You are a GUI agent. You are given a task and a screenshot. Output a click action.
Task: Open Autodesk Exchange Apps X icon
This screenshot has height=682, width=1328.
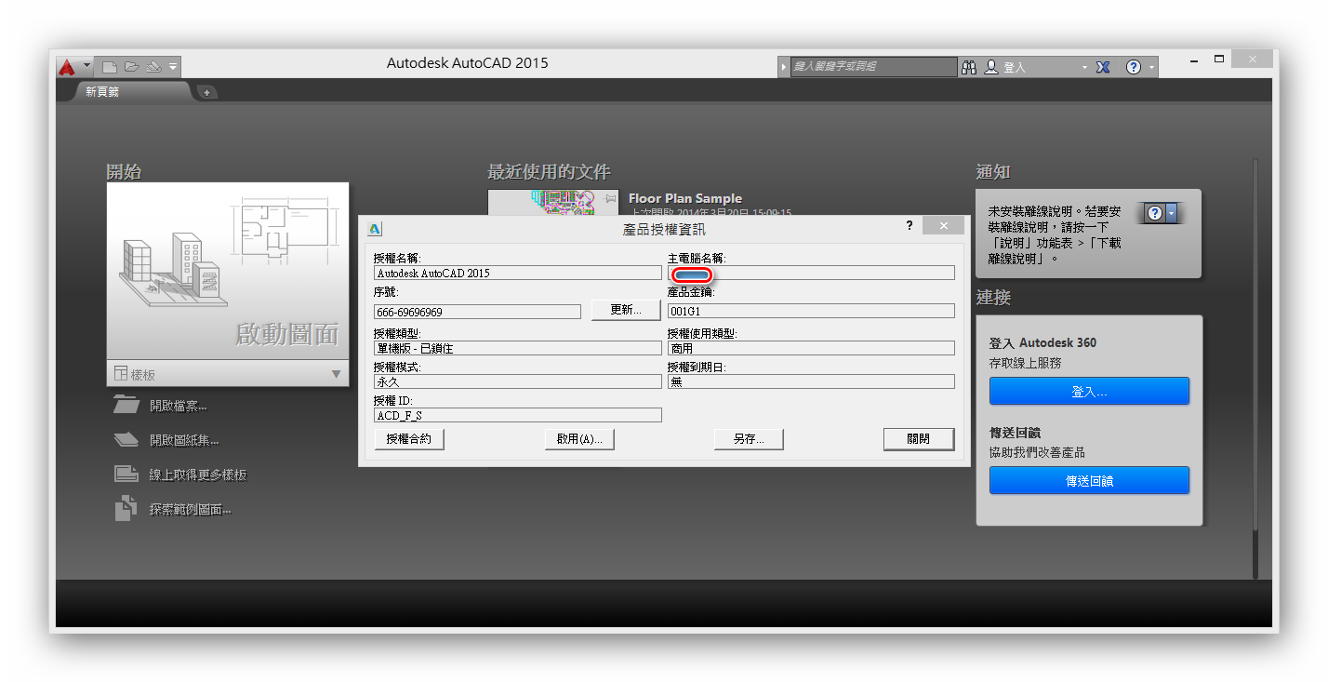tap(1103, 67)
